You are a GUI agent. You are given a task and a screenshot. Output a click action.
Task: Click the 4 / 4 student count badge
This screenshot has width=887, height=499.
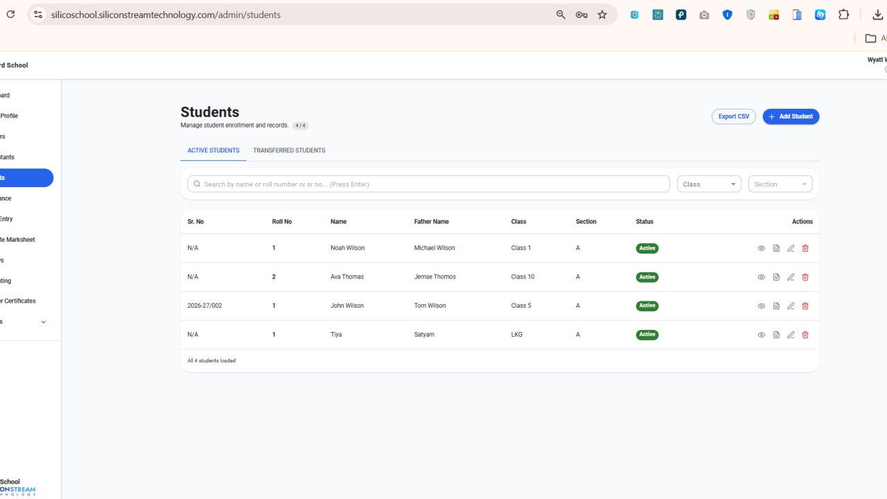[x=300, y=125]
